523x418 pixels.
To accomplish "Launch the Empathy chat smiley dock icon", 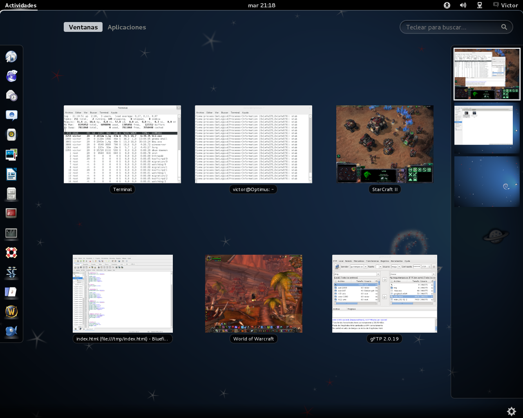I will [x=11, y=115].
